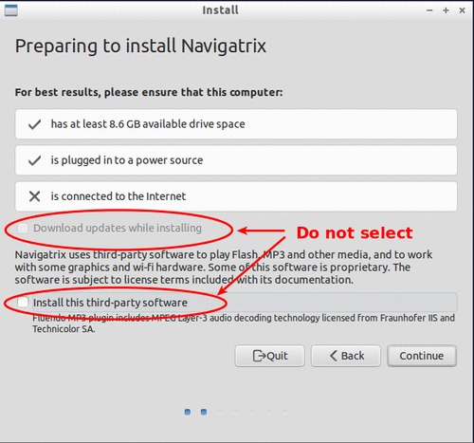Toggle 'Download updates while installing' checkbox
This screenshot has height=443, width=474.
(23, 228)
